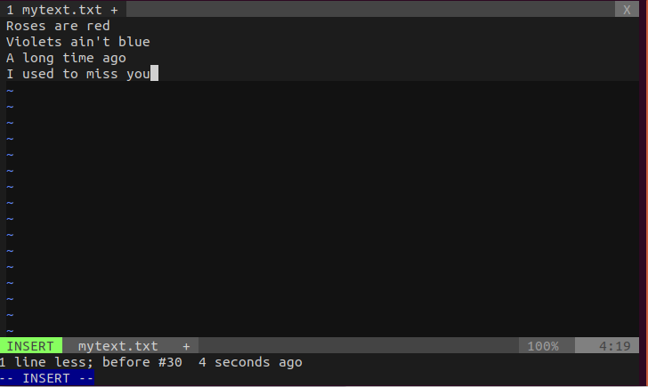Click the word red on the first line

coord(98,26)
